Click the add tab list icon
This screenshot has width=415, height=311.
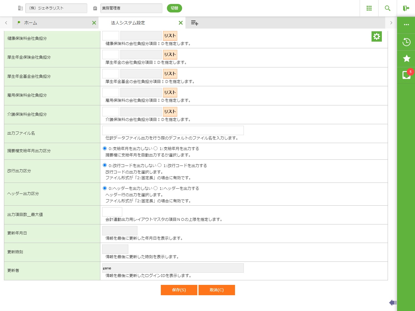(x=195, y=23)
